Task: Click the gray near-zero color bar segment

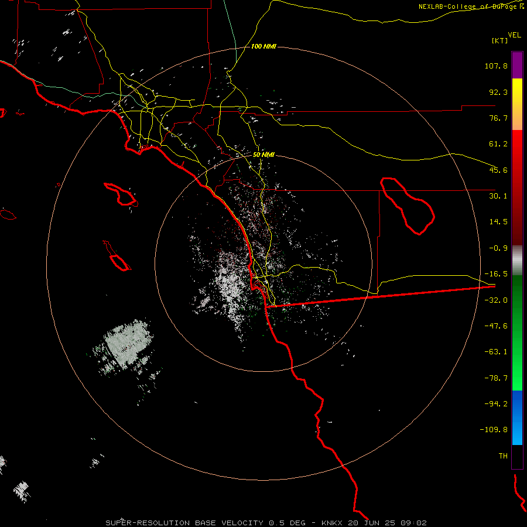Action: click(x=517, y=261)
